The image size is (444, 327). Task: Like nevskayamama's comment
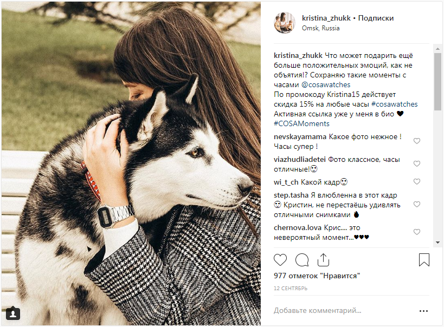417,141
